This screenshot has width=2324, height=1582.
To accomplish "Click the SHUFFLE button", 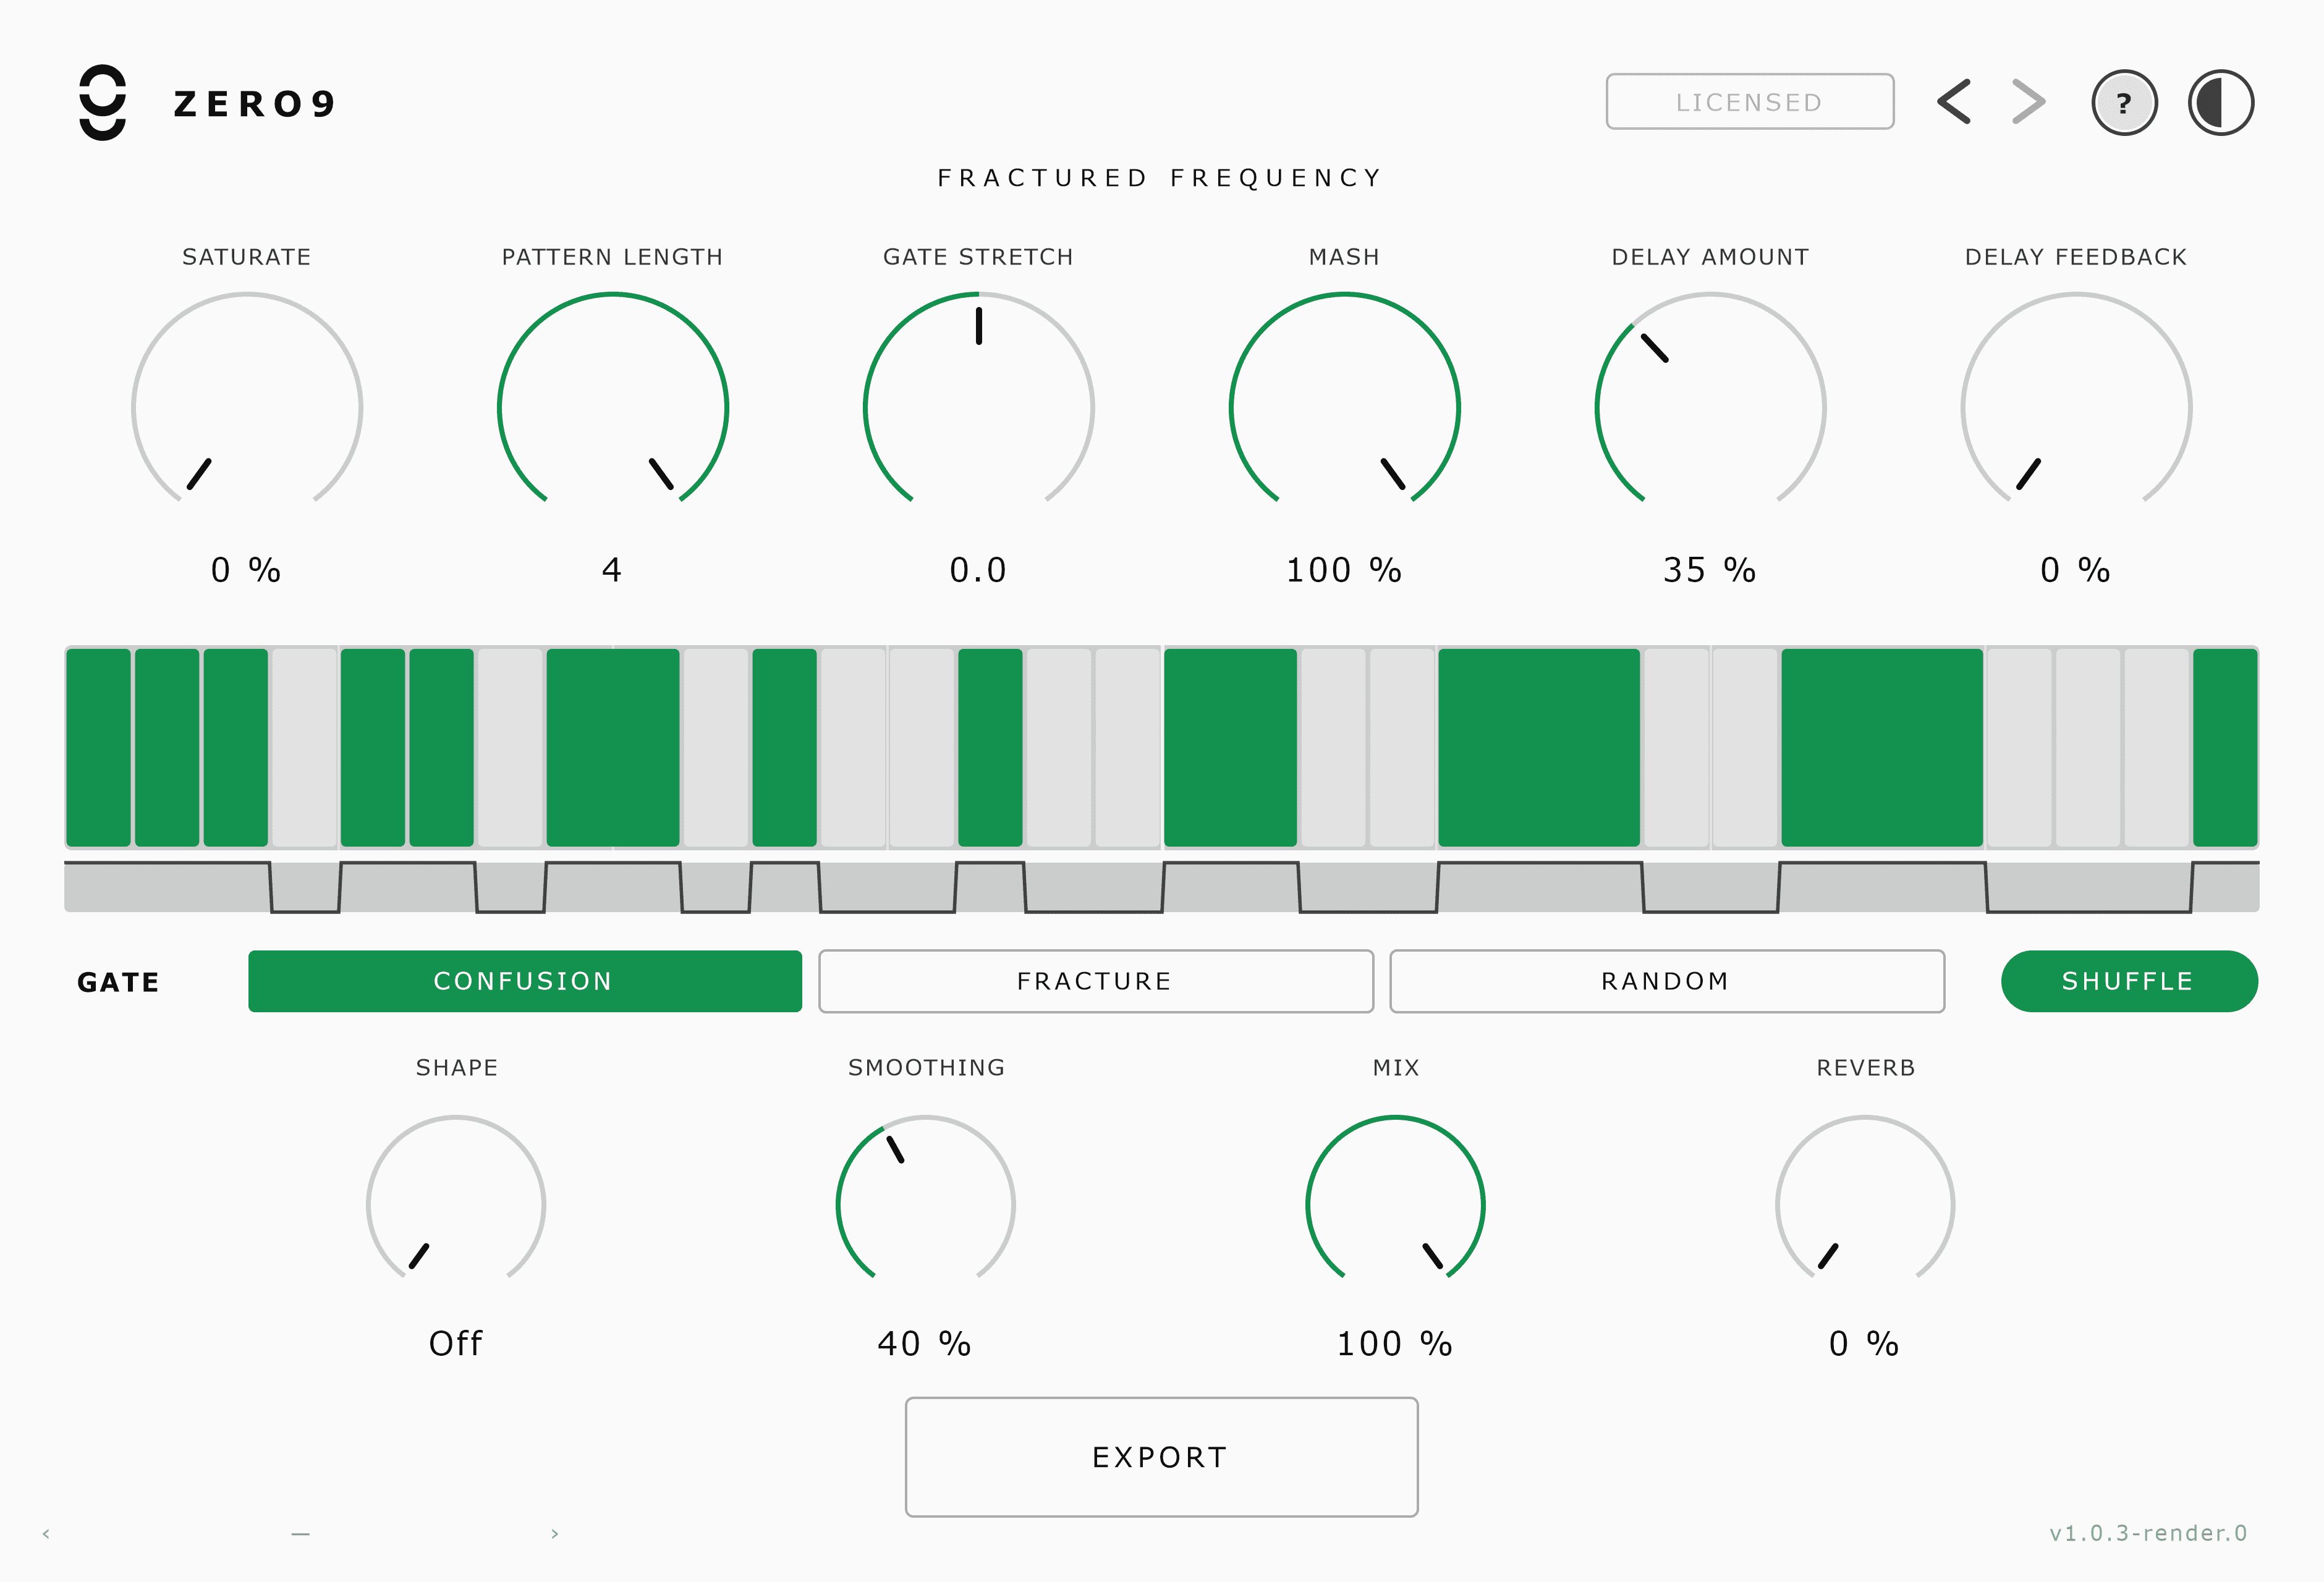I will [2129, 981].
